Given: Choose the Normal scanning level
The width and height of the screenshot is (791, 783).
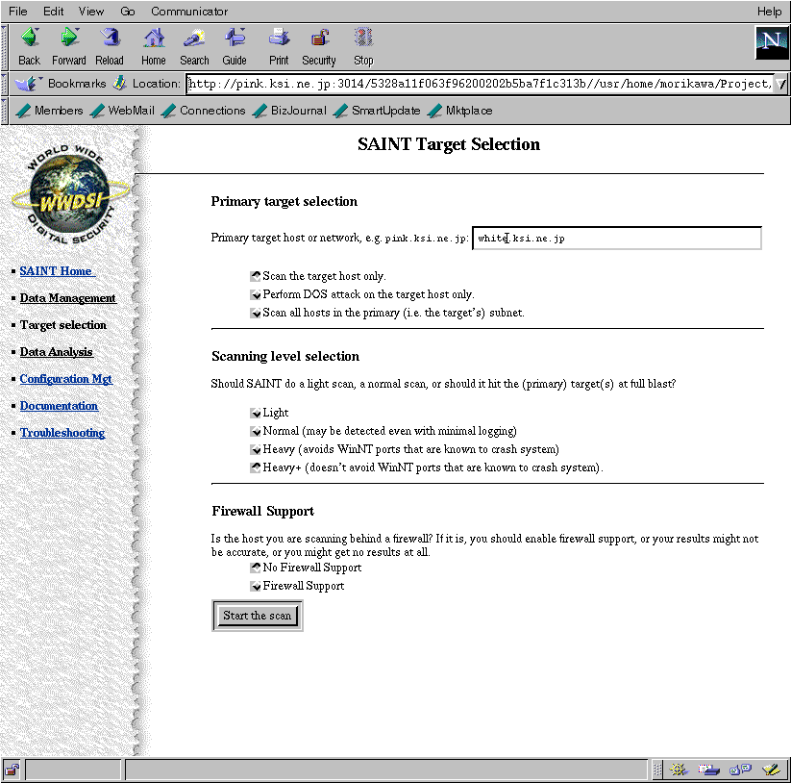Looking at the screenshot, I should point(256,431).
